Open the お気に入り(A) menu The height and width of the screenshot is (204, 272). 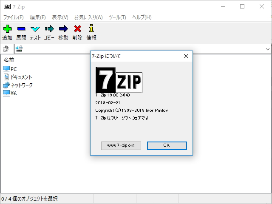coord(88,17)
